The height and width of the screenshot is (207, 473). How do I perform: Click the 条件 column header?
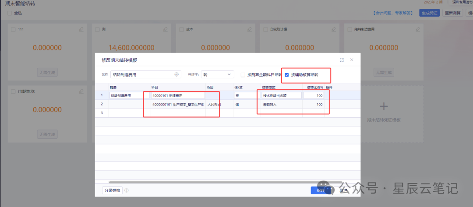click(x=329, y=87)
